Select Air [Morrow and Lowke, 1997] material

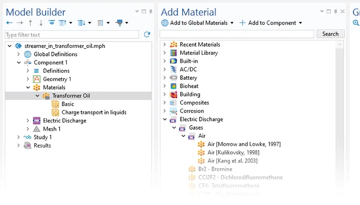pyautogui.click(x=244, y=144)
